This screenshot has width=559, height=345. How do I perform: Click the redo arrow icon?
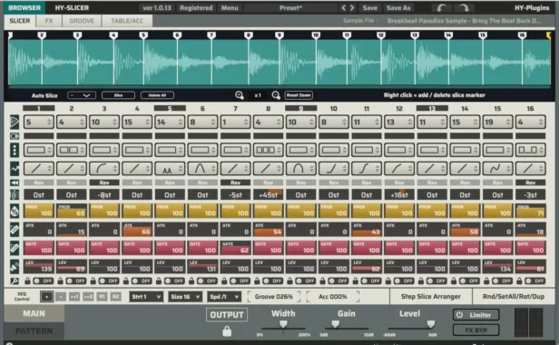pos(464,7)
